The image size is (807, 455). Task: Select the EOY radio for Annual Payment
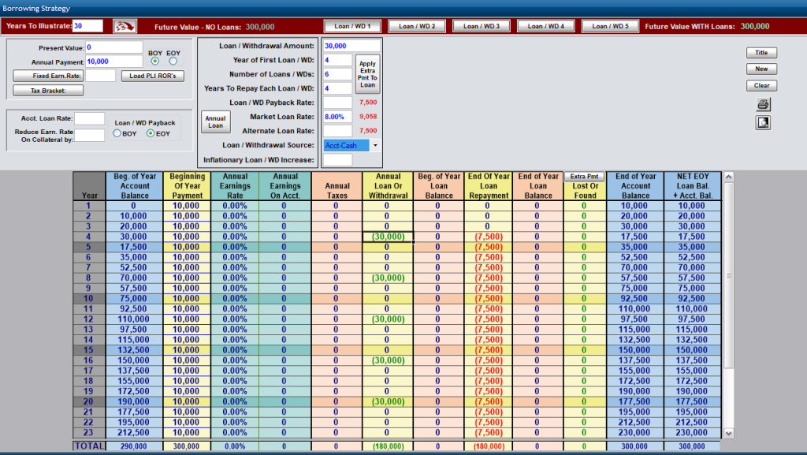[x=173, y=62]
